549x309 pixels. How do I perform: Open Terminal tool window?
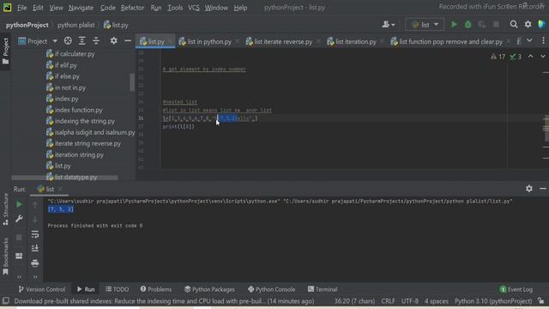323,289
